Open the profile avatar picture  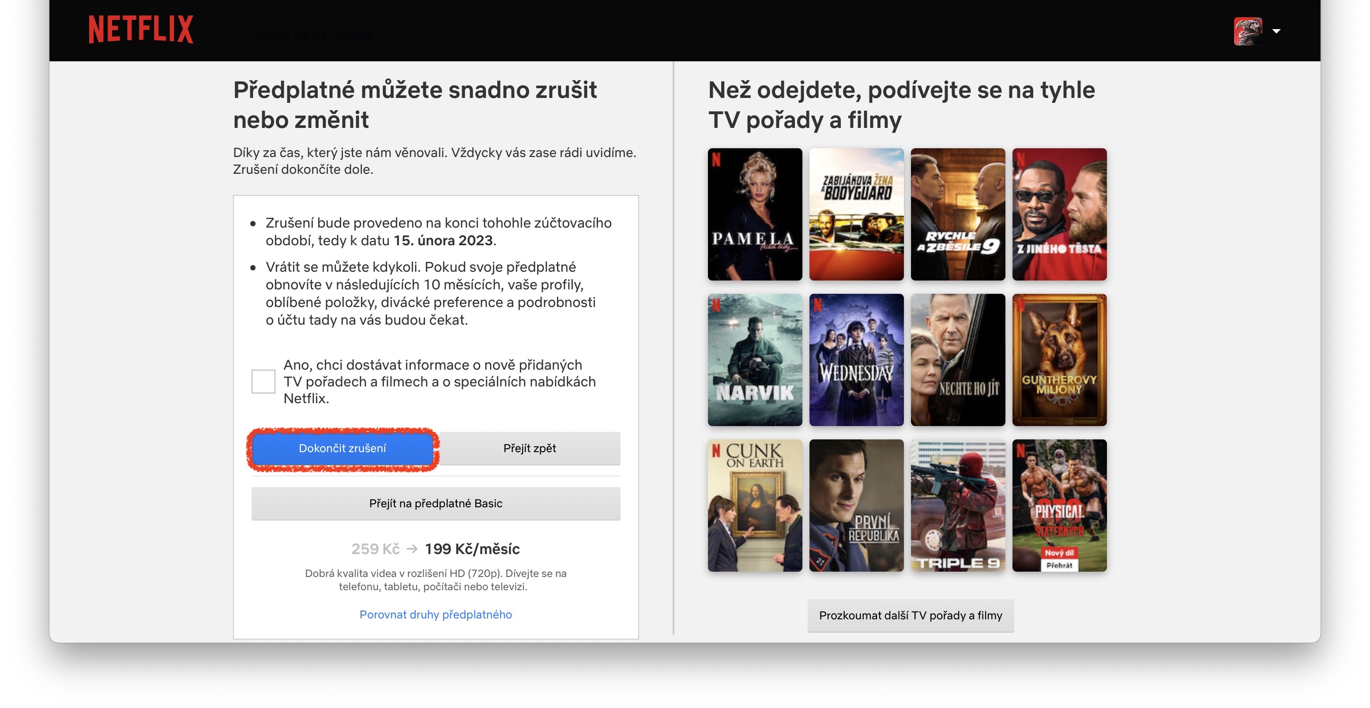(1247, 31)
